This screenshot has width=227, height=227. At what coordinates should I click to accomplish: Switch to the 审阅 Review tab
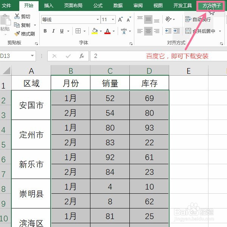(x=138, y=6)
